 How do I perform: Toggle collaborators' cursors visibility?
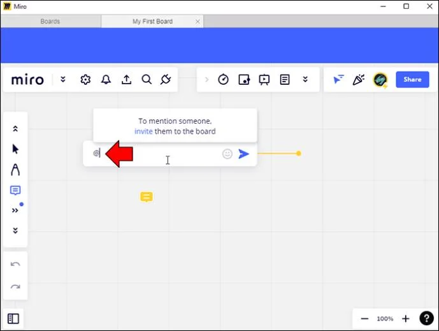(338, 80)
